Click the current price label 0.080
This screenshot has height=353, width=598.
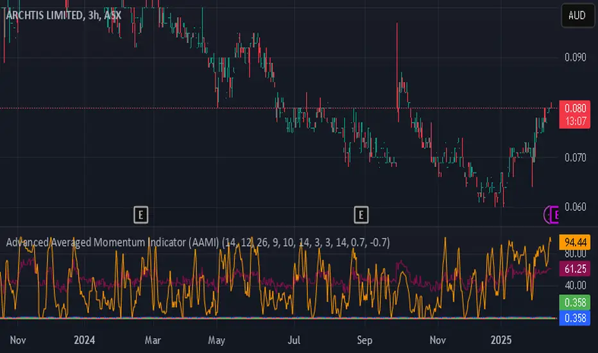point(575,108)
